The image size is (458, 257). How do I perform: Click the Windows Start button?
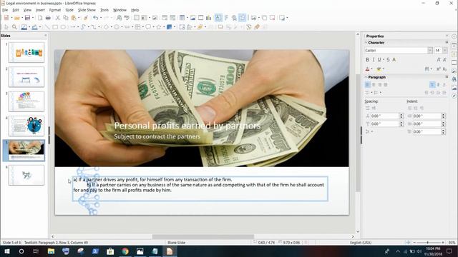pos(7,251)
